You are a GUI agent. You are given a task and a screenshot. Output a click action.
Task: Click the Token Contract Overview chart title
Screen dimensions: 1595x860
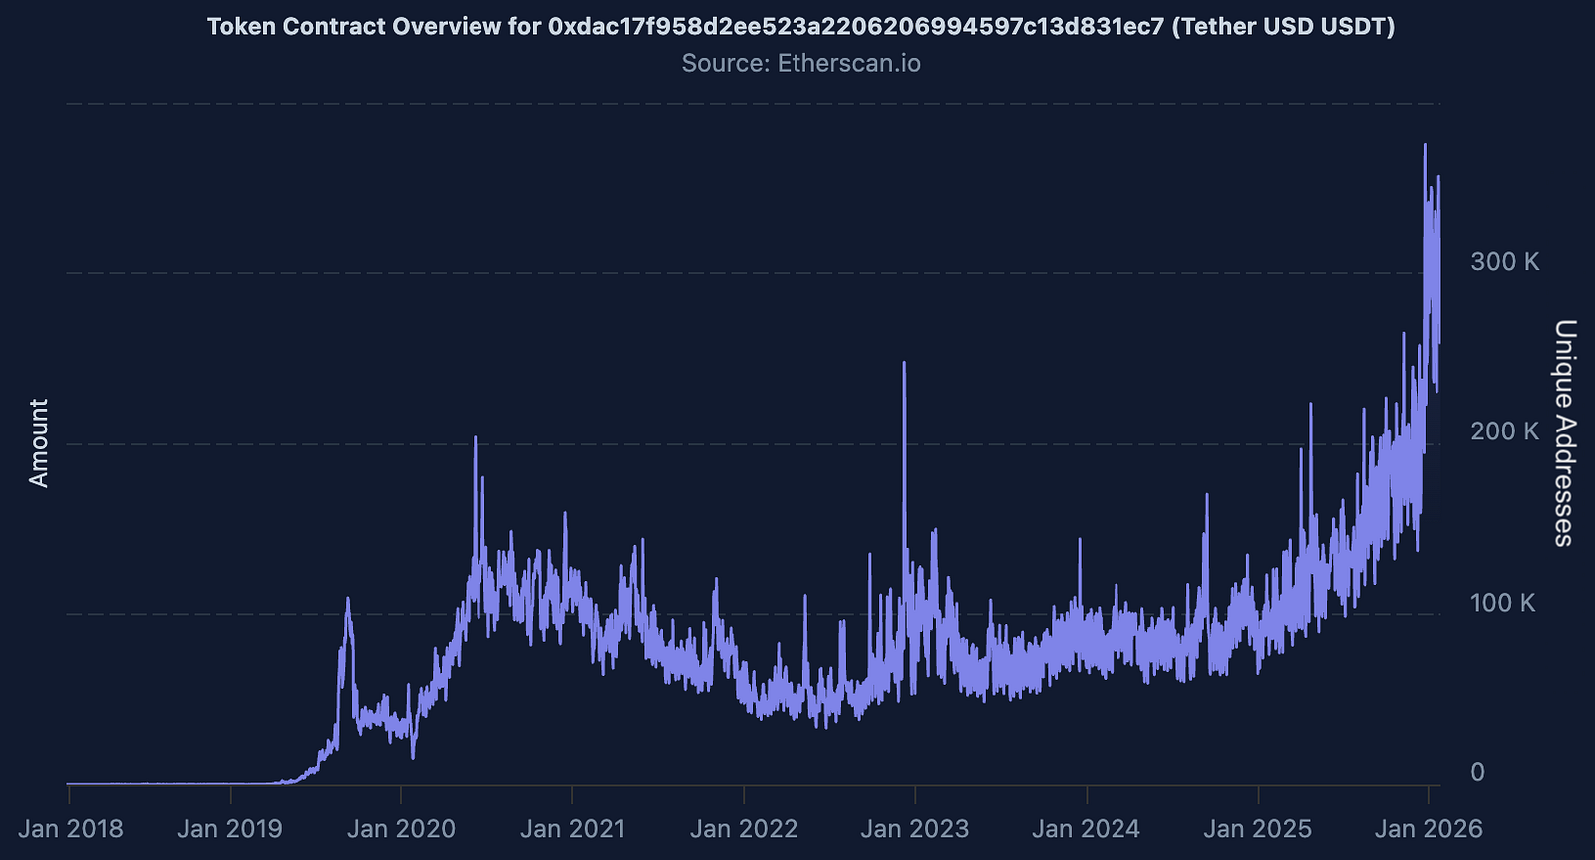coord(800,26)
